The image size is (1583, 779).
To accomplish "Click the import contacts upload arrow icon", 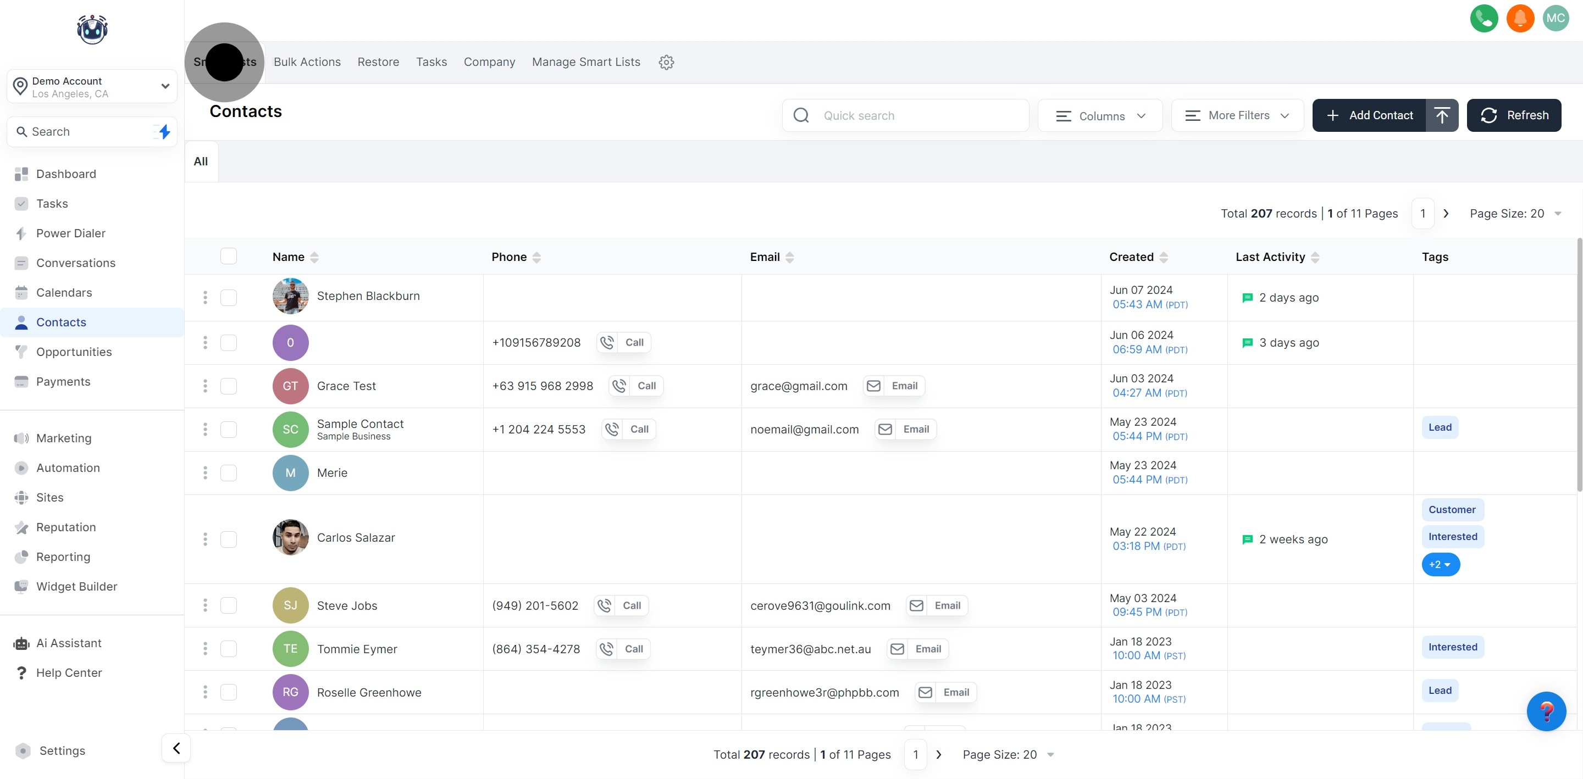I will (1442, 115).
